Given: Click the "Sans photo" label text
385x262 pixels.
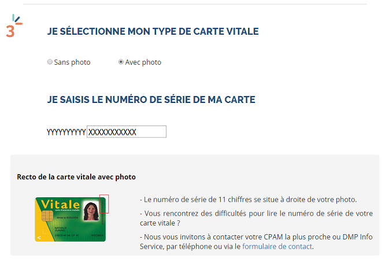Looking at the screenshot, I should [x=72, y=62].
